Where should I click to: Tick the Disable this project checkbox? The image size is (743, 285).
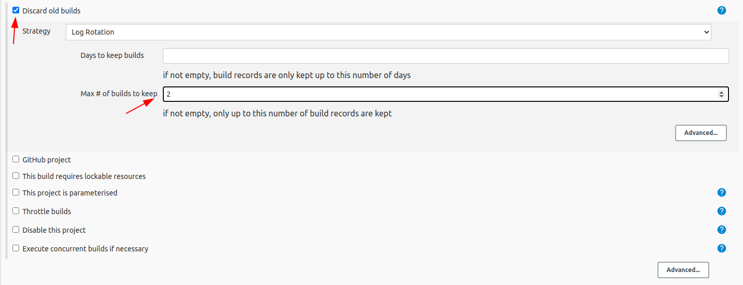coord(16,230)
